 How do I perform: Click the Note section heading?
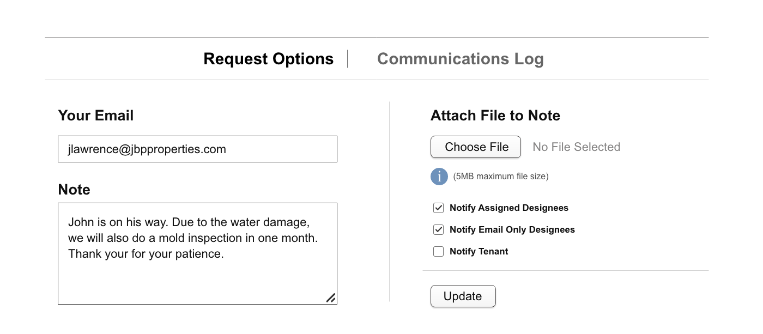[x=74, y=190]
